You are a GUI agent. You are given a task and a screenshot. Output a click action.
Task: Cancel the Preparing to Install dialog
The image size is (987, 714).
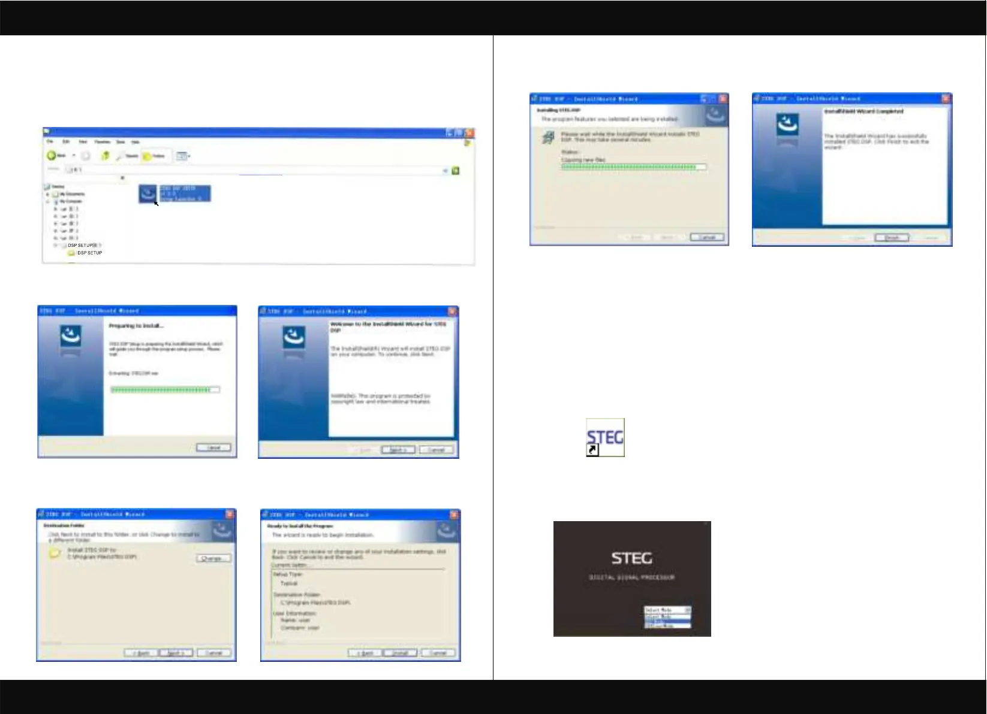(x=213, y=447)
